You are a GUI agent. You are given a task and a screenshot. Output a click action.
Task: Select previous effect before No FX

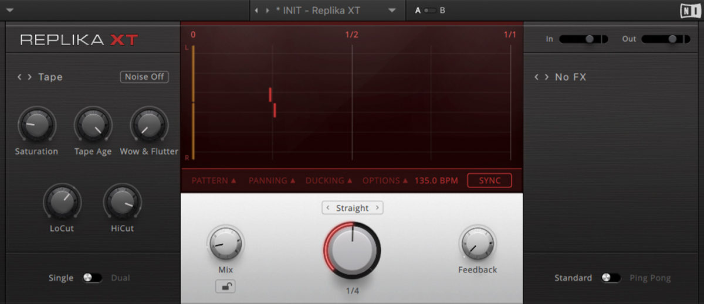coord(536,77)
